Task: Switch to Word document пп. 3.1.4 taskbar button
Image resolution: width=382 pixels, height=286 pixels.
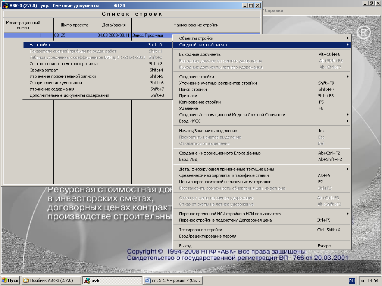Action: pyautogui.click(x=173, y=280)
